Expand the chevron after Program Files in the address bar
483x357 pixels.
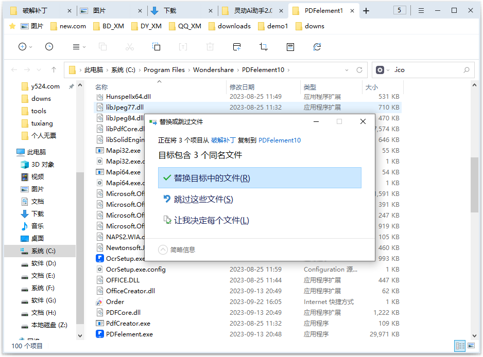189,70
